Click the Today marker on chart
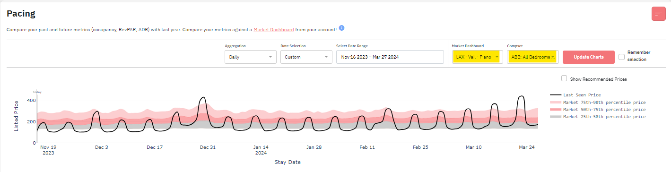 (x=36, y=92)
